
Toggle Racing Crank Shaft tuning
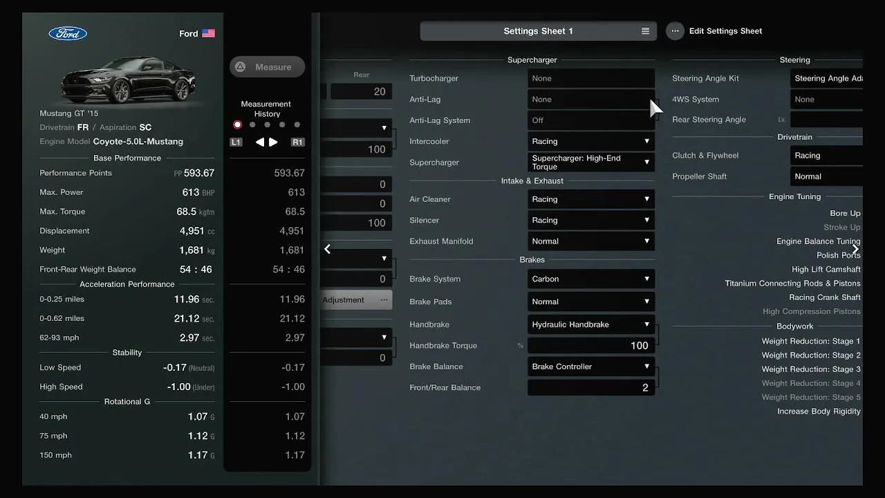[825, 297]
